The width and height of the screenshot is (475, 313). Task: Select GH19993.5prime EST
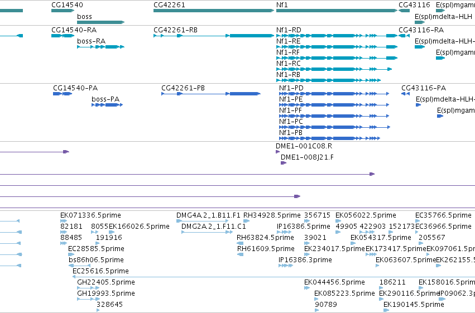click(x=88, y=299)
